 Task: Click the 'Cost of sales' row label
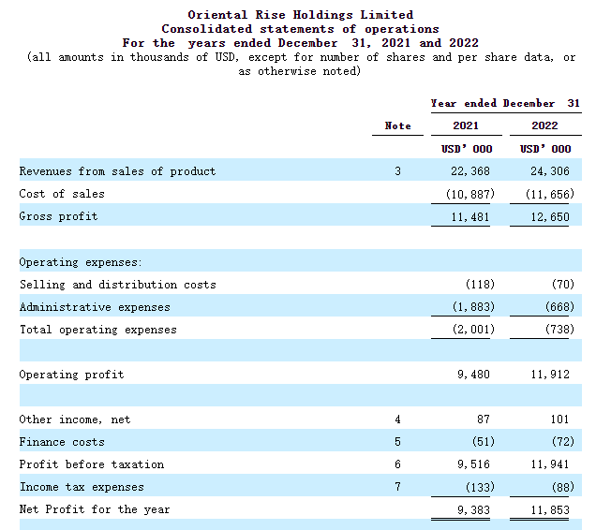point(62,194)
